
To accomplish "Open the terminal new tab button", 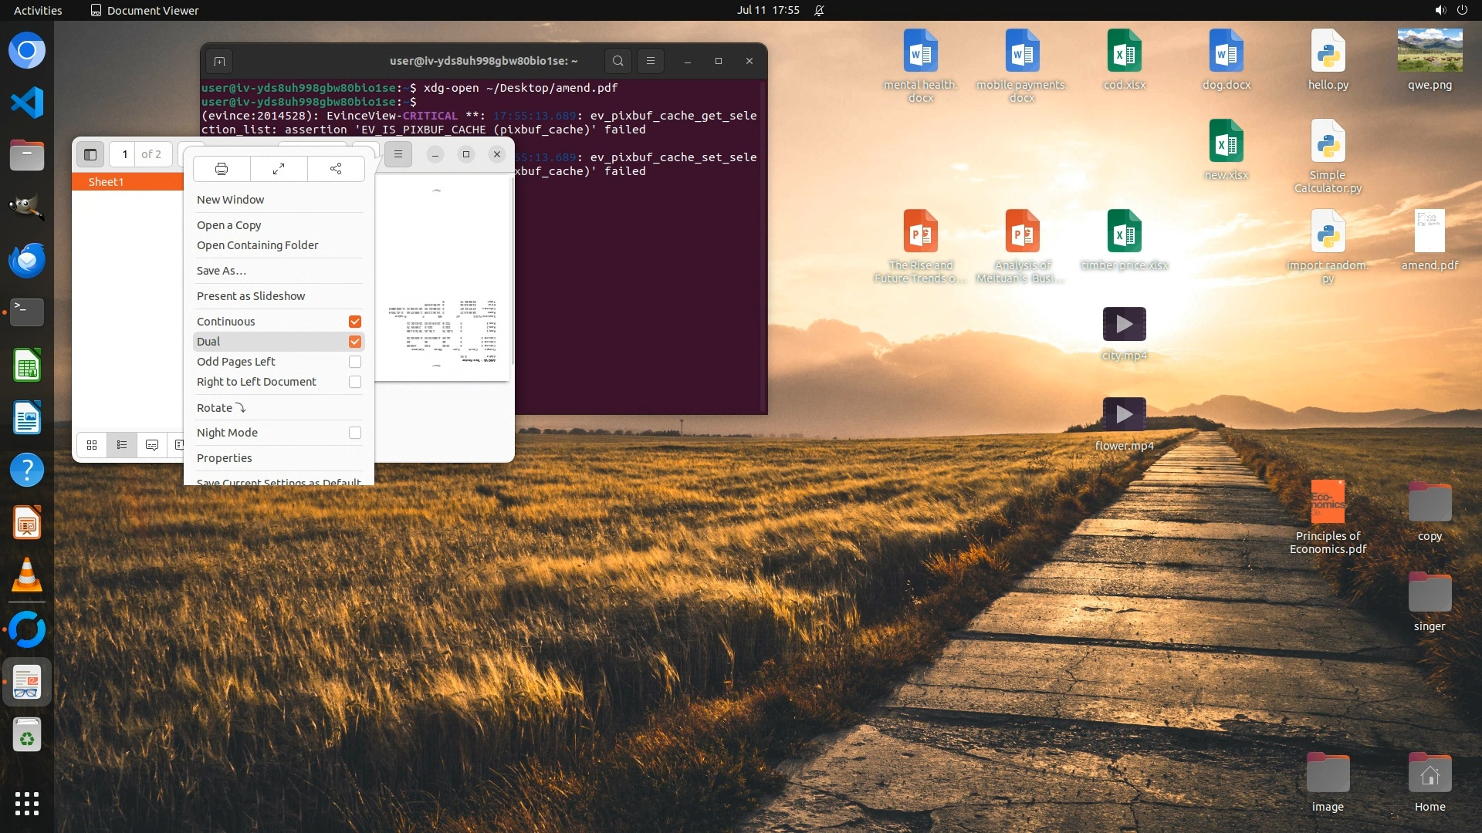I will tap(219, 61).
